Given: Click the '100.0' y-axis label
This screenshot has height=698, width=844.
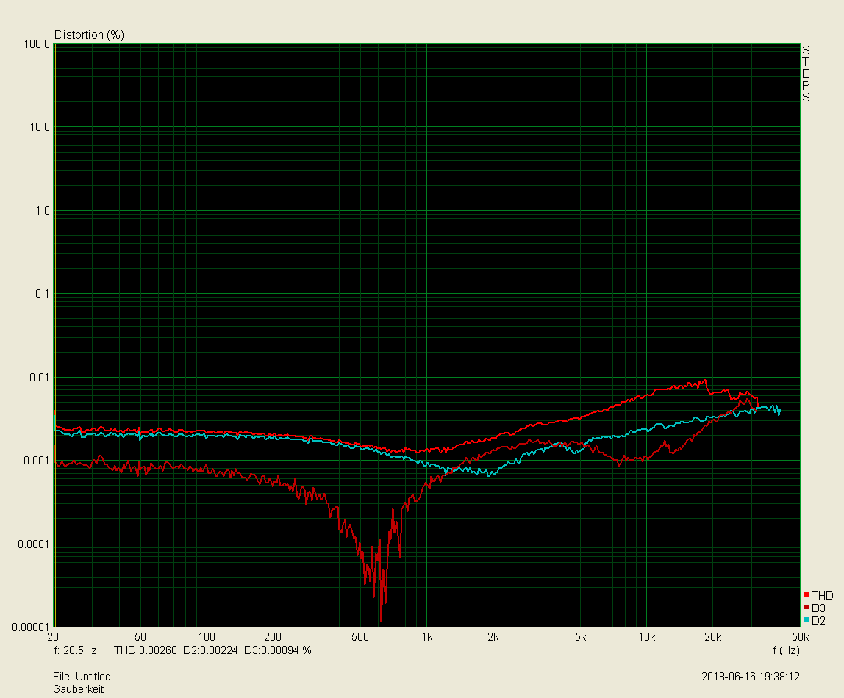Looking at the screenshot, I should [37, 44].
